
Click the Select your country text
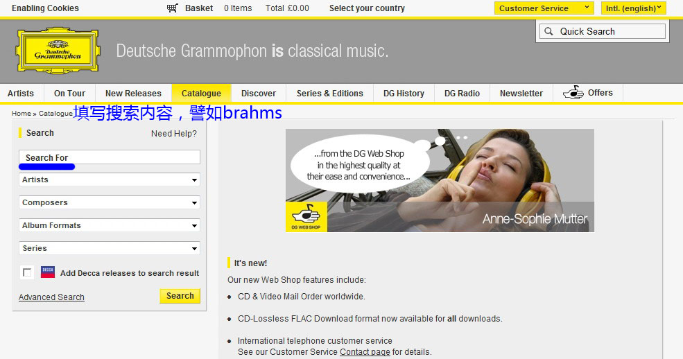(x=368, y=8)
